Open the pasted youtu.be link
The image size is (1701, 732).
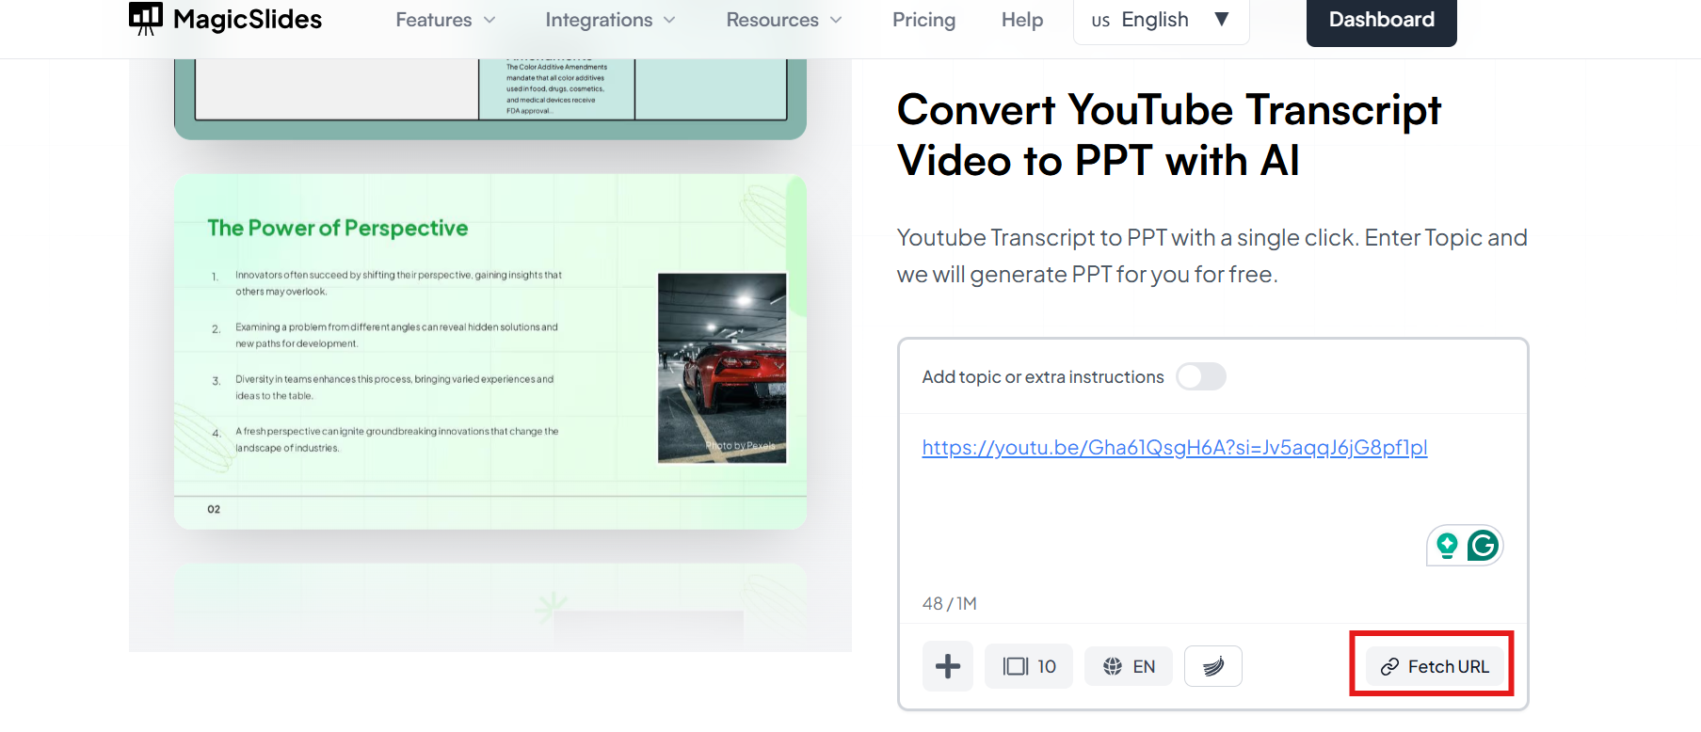tap(1174, 448)
